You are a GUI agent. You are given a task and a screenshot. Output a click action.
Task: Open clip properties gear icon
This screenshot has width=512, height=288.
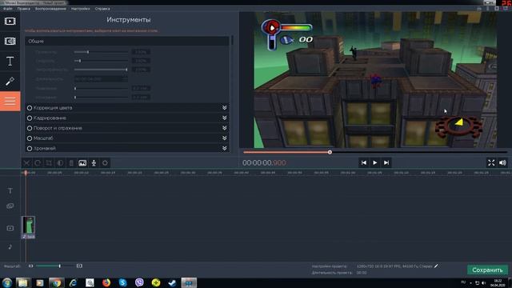coord(105,163)
